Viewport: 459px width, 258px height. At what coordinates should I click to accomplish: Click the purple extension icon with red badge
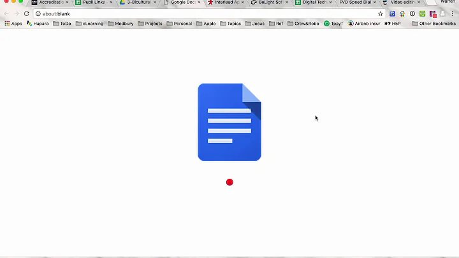click(433, 14)
